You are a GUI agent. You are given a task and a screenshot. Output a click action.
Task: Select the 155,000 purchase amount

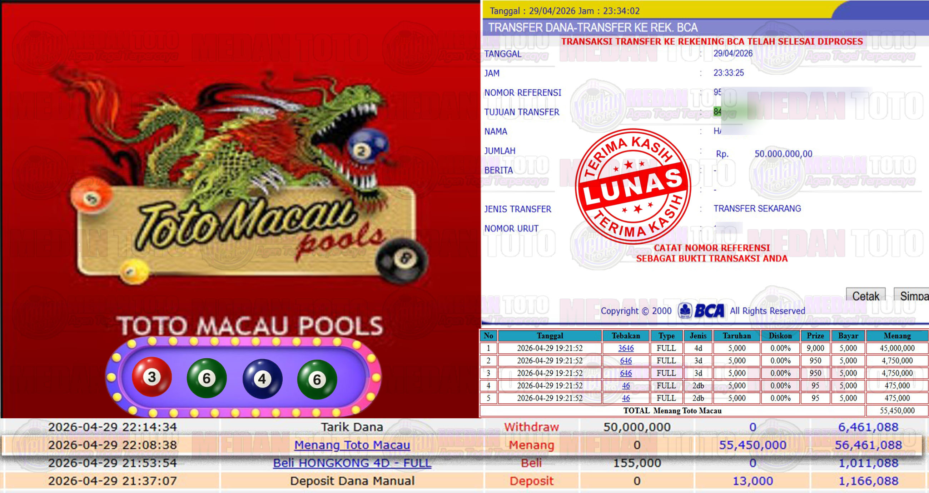pyautogui.click(x=637, y=463)
